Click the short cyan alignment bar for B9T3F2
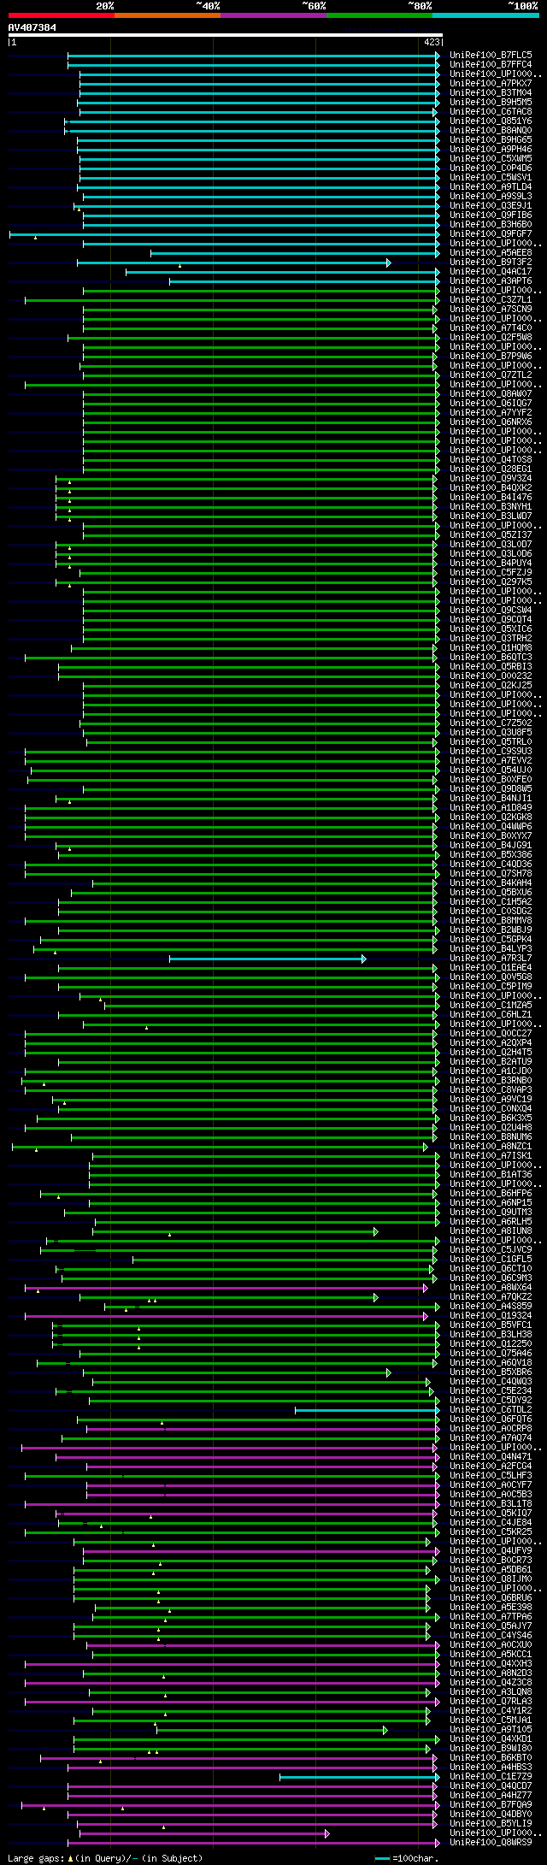 tap(234, 263)
